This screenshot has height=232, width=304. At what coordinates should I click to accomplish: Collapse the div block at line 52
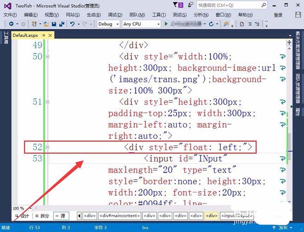47,147
